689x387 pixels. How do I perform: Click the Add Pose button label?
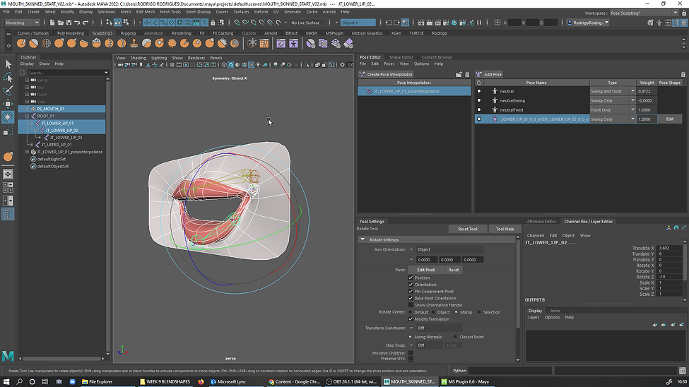click(493, 75)
